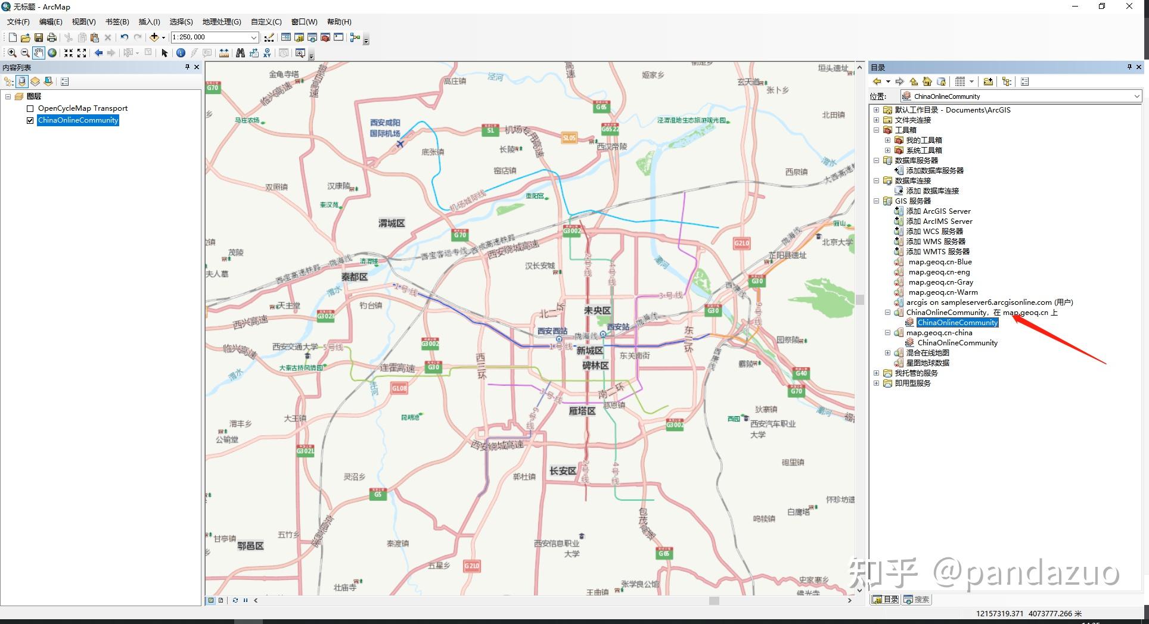Activate the Identify tool
The width and height of the screenshot is (1149, 624).
(181, 53)
